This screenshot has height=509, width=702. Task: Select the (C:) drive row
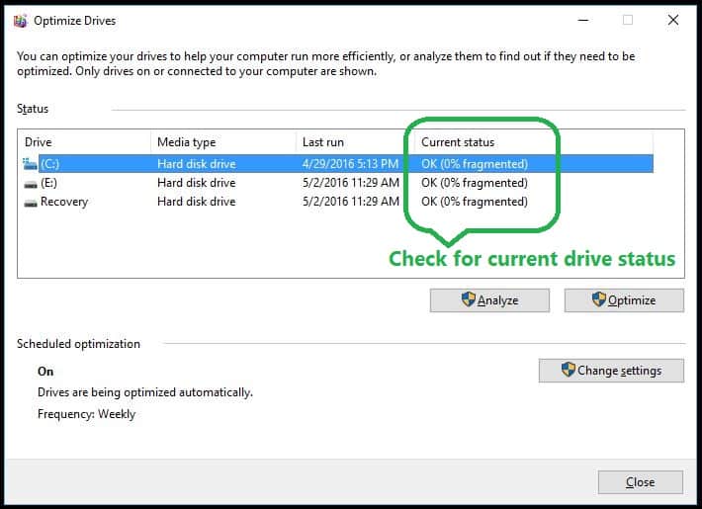[198, 164]
